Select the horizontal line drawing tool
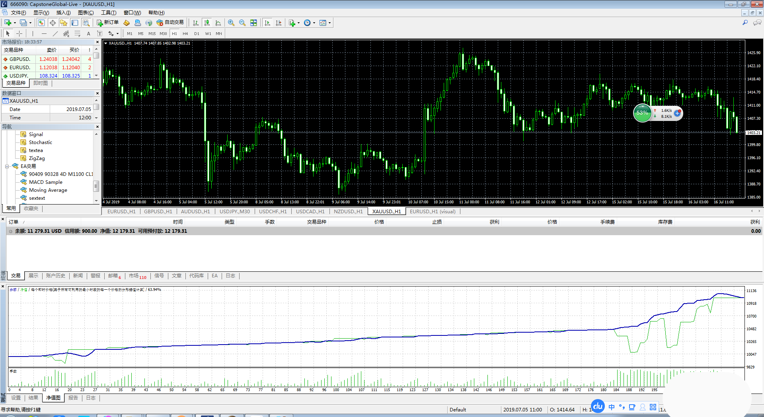This screenshot has width=764, height=417. point(44,34)
